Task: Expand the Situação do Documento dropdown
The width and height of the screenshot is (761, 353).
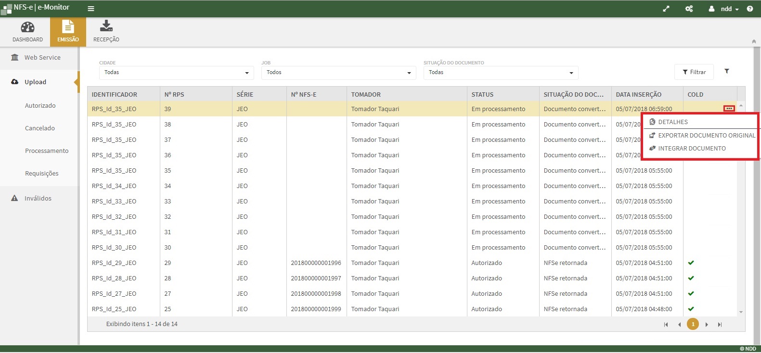Action: (x=501, y=73)
